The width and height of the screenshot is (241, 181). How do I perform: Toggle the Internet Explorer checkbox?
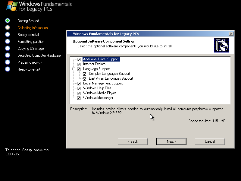79,64
